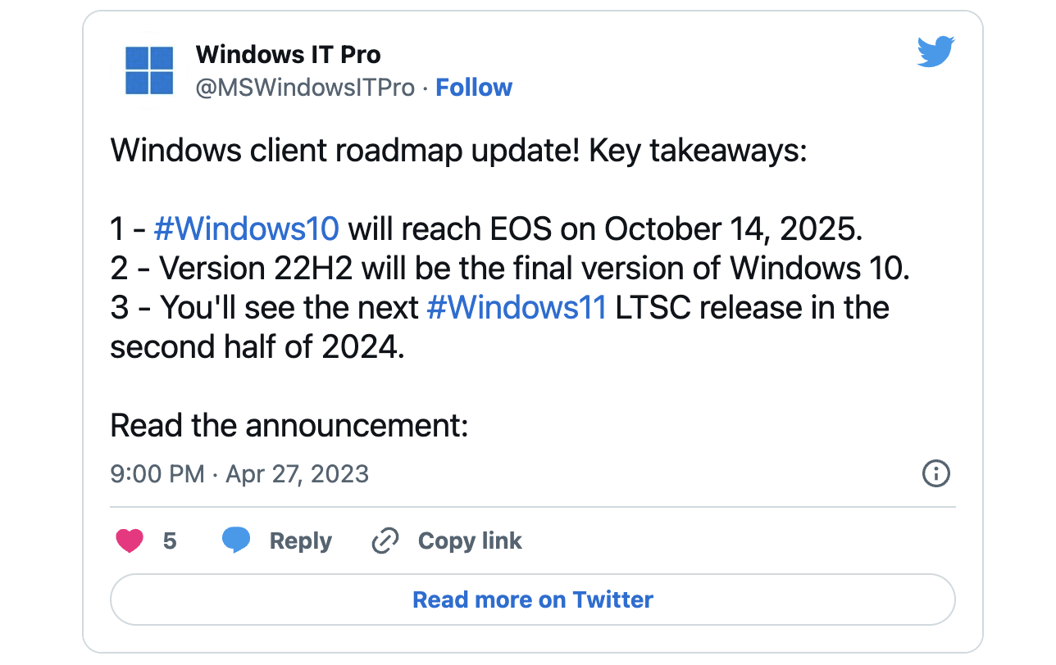Screen dimensions: 1056x665
Task: Open the #Windows11 hashtag
Action: click(x=517, y=307)
